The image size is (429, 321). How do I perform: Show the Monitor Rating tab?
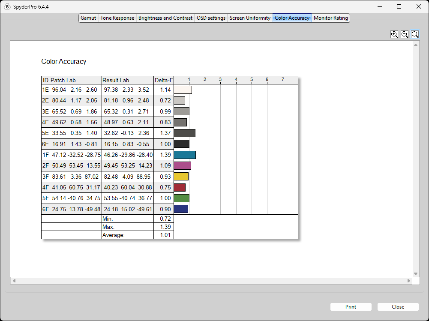pos(330,18)
